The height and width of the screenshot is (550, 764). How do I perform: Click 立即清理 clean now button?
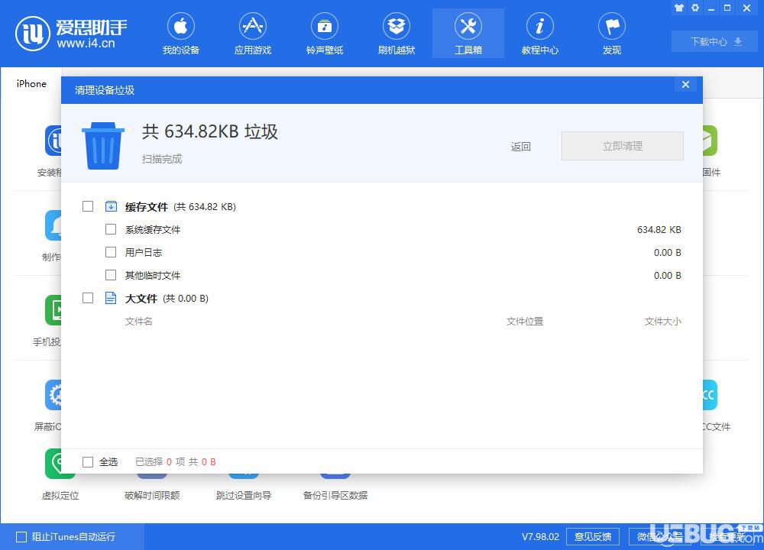click(622, 146)
